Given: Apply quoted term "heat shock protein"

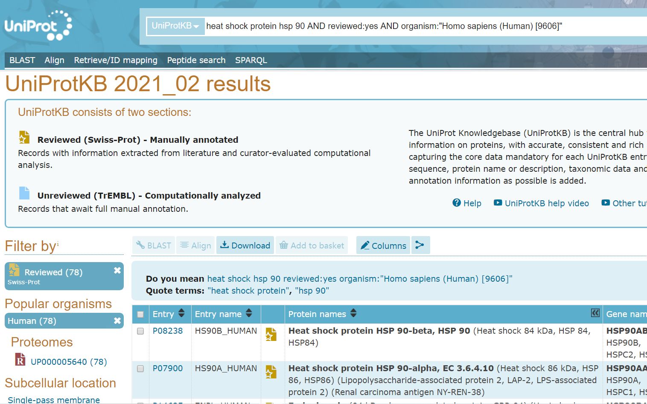Looking at the screenshot, I should tap(249, 291).
